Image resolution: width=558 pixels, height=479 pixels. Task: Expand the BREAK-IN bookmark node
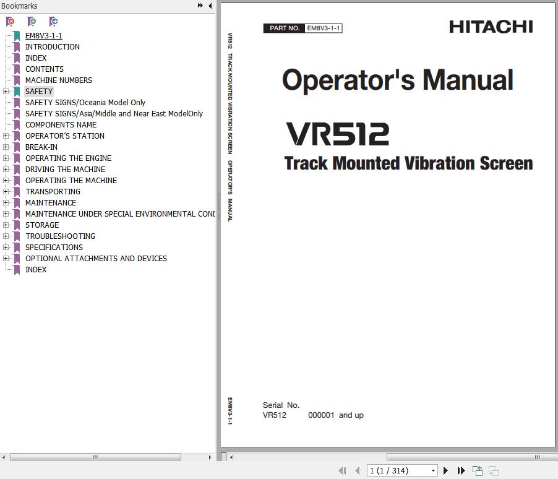6,147
